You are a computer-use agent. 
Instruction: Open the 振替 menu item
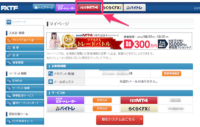(25, 48)
